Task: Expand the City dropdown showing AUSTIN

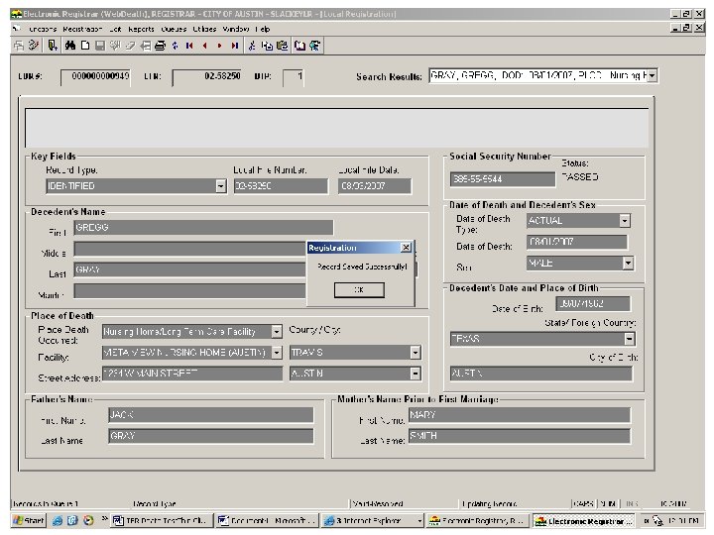Action: 415,374
